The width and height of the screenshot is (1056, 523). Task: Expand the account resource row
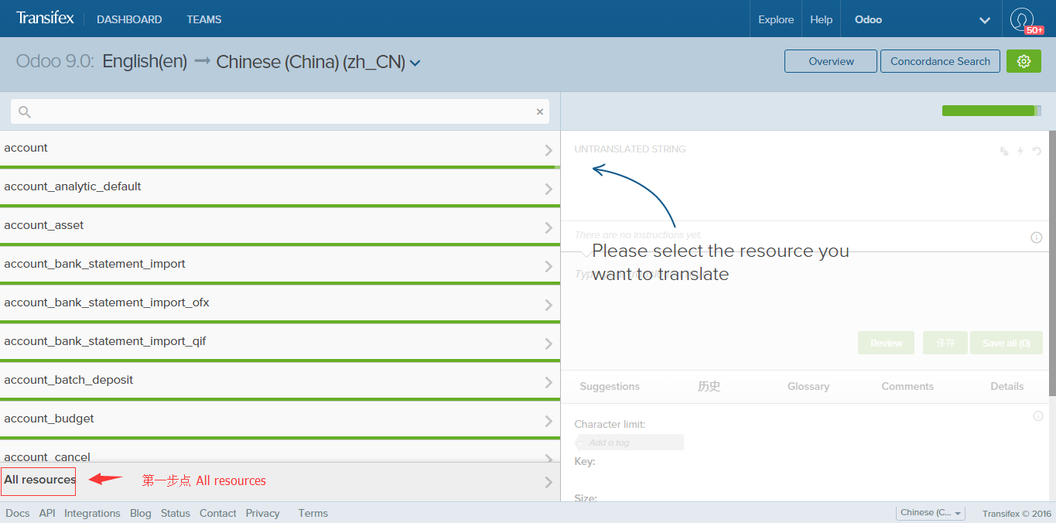click(549, 150)
